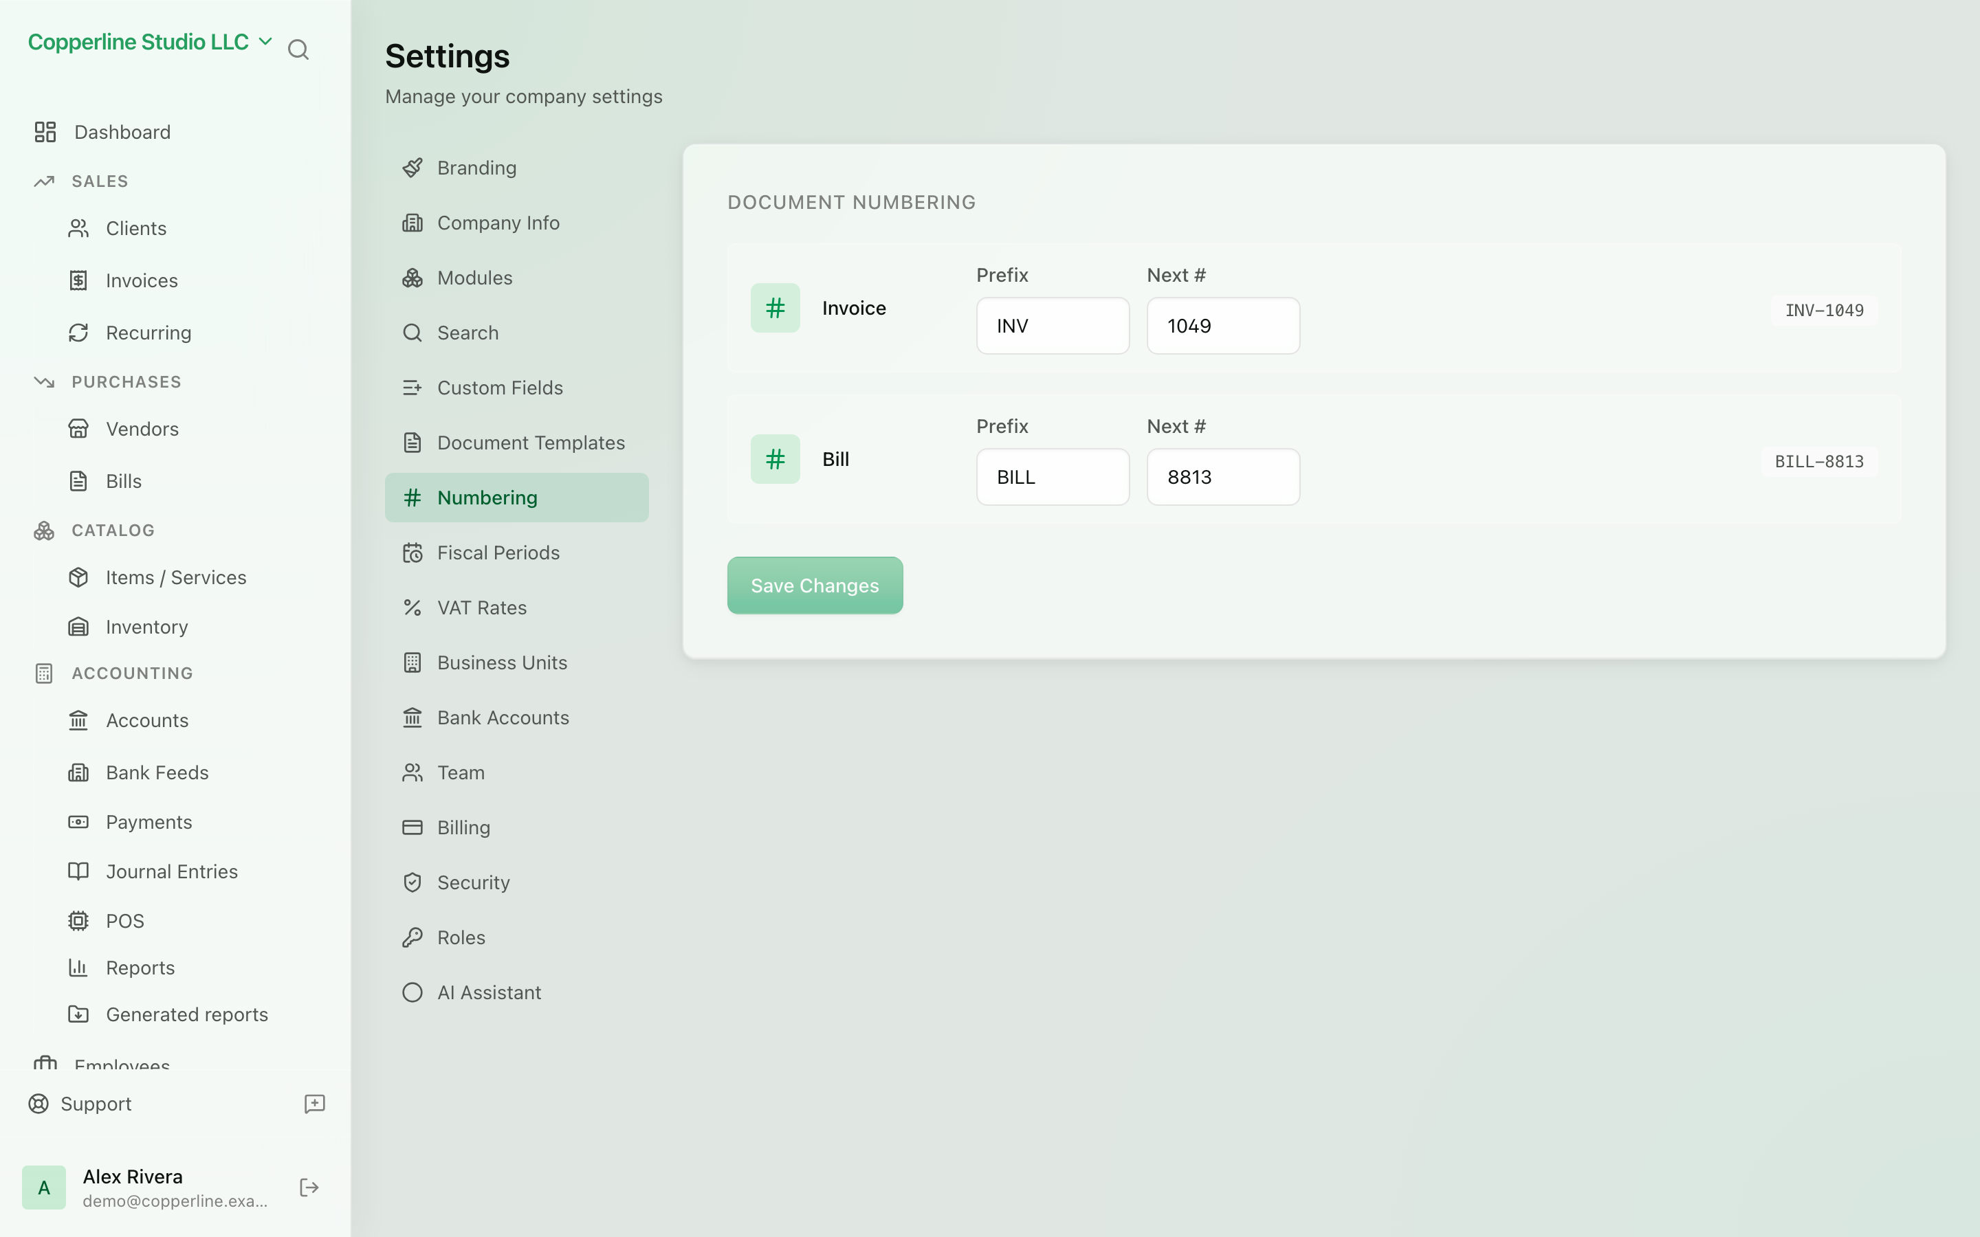Focus the Bill Prefix field
The width and height of the screenshot is (1980, 1237).
coord(1052,477)
